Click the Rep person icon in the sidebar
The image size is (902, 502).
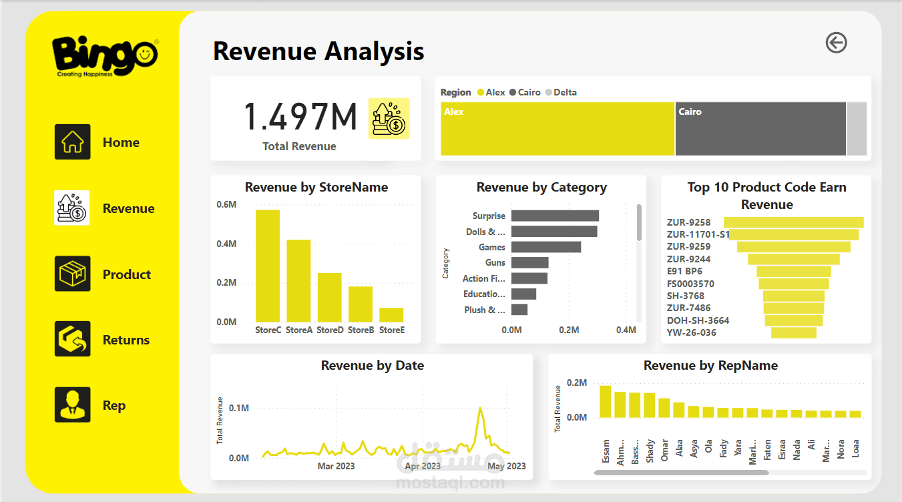[72, 405]
